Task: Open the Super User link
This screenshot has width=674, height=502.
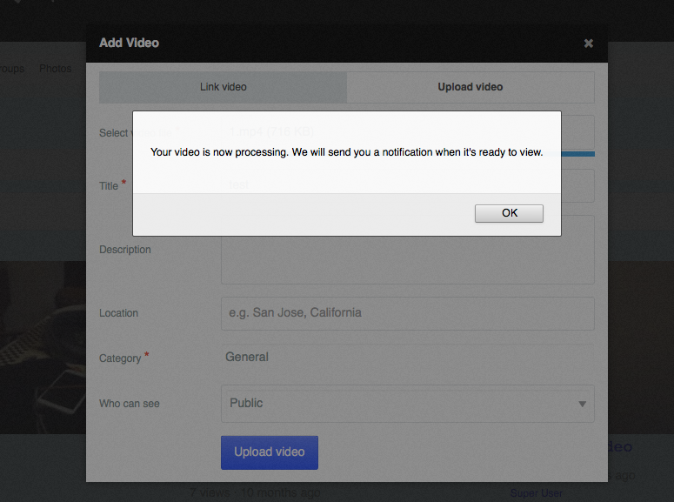Action: coord(536,493)
